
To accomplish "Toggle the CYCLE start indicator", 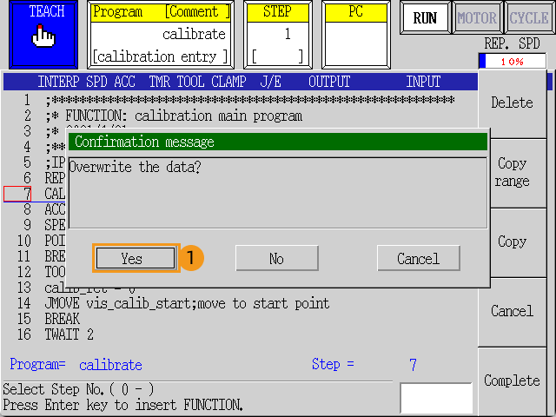I will pyautogui.click(x=528, y=18).
